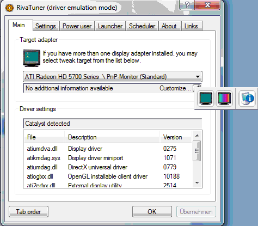Switch to the Launcher tab
This screenshot has width=258, height=226.
[110, 26]
